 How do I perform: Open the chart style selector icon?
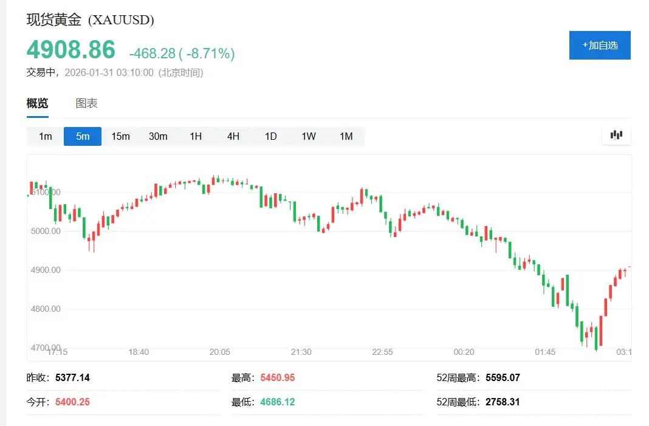[616, 136]
